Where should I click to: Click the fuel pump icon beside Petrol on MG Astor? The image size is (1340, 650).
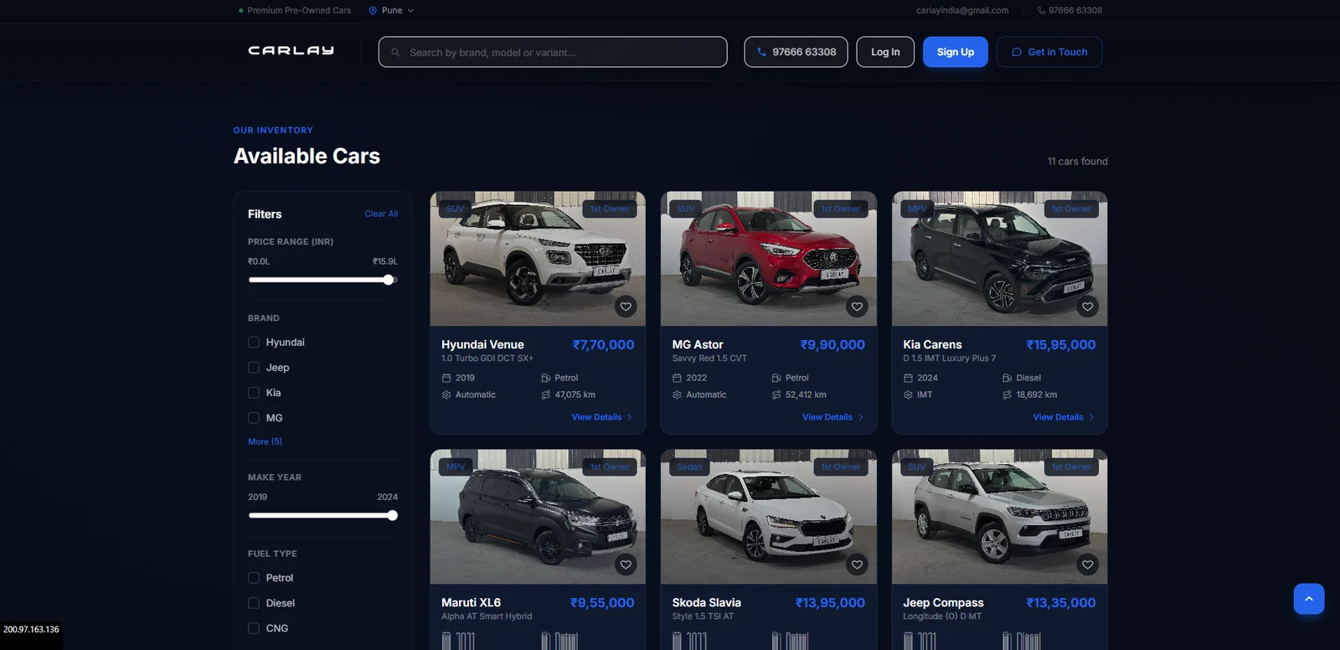[776, 378]
